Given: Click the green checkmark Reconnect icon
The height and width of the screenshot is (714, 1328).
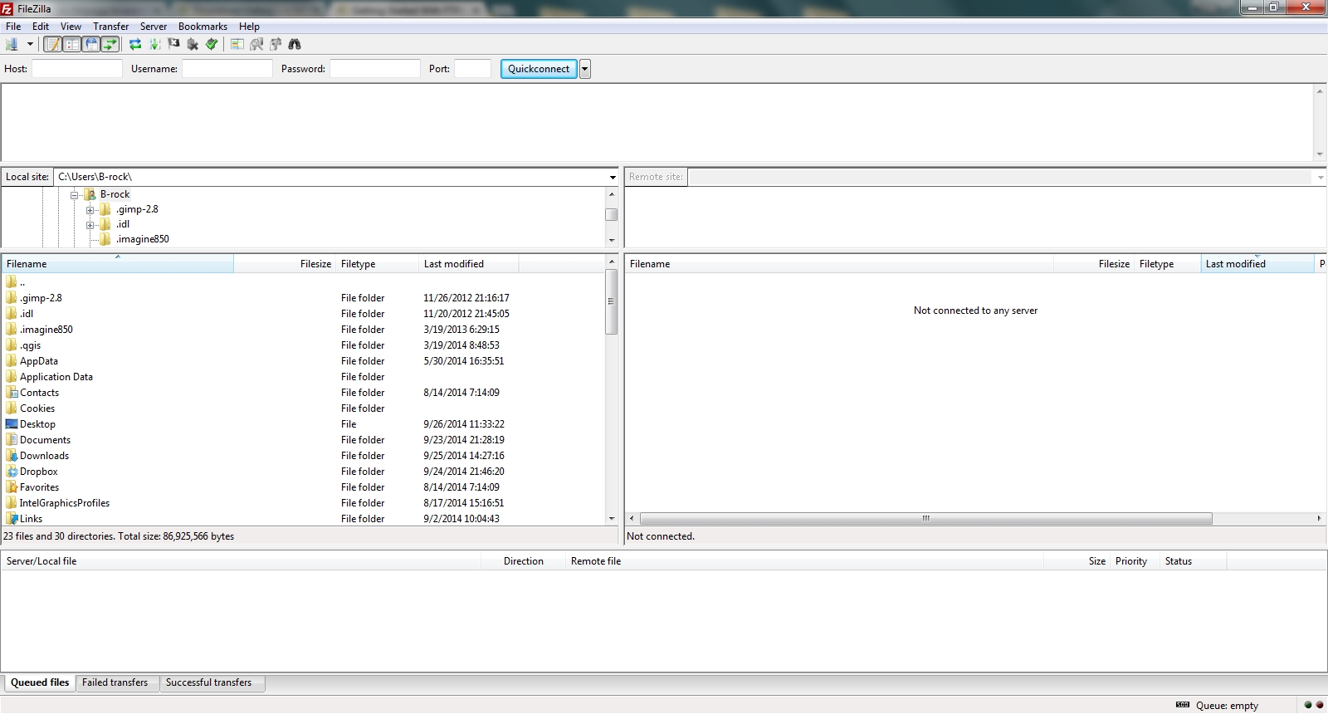Looking at the screenshot, I should [x=212, y=44].
